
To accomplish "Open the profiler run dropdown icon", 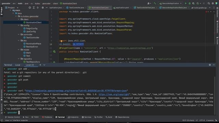I will click(x=198, y=3).
